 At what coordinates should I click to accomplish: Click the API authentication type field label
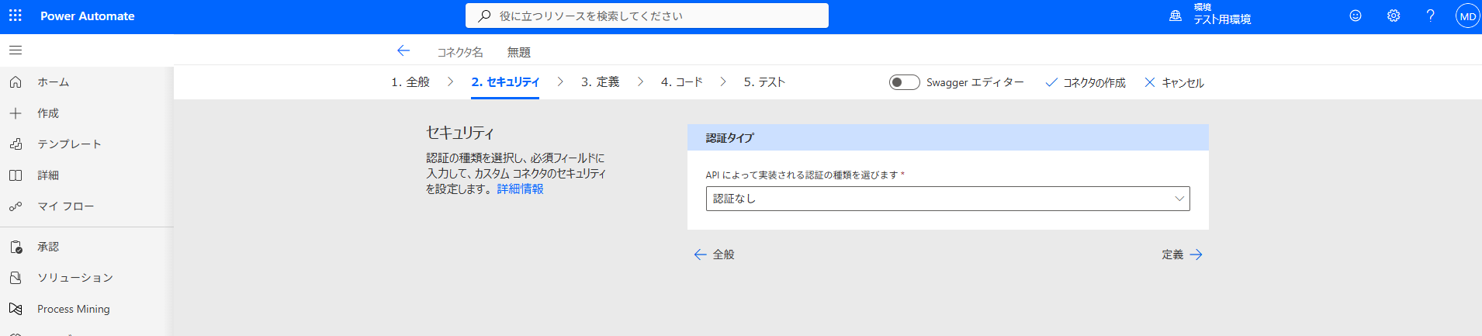(805, 175)
